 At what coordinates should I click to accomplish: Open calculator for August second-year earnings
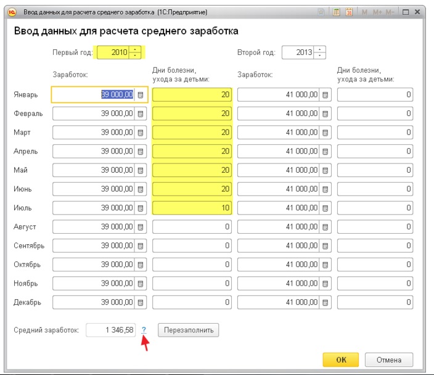[325, 227]
